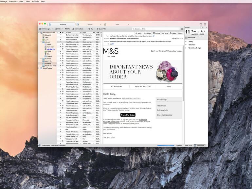Screen dimensions: 252x189
Task: Select the 'Delivery information' message row
Action: pyautogui.click(x=79, y=35)
